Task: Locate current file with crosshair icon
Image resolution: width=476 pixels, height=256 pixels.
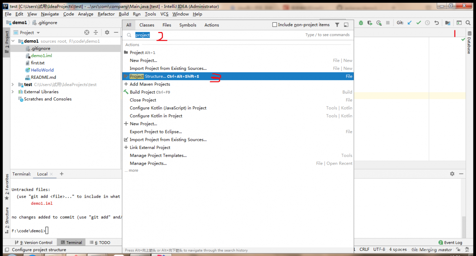Action: tap(87, 33)
